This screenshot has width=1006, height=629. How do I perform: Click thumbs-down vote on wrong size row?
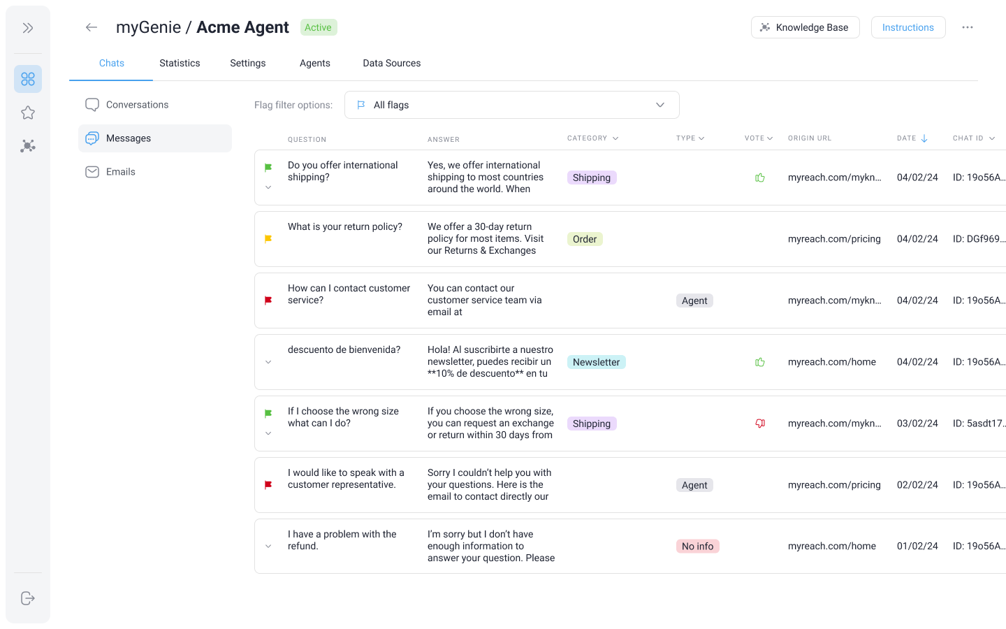pyautogui.click(x=760, y=424)
